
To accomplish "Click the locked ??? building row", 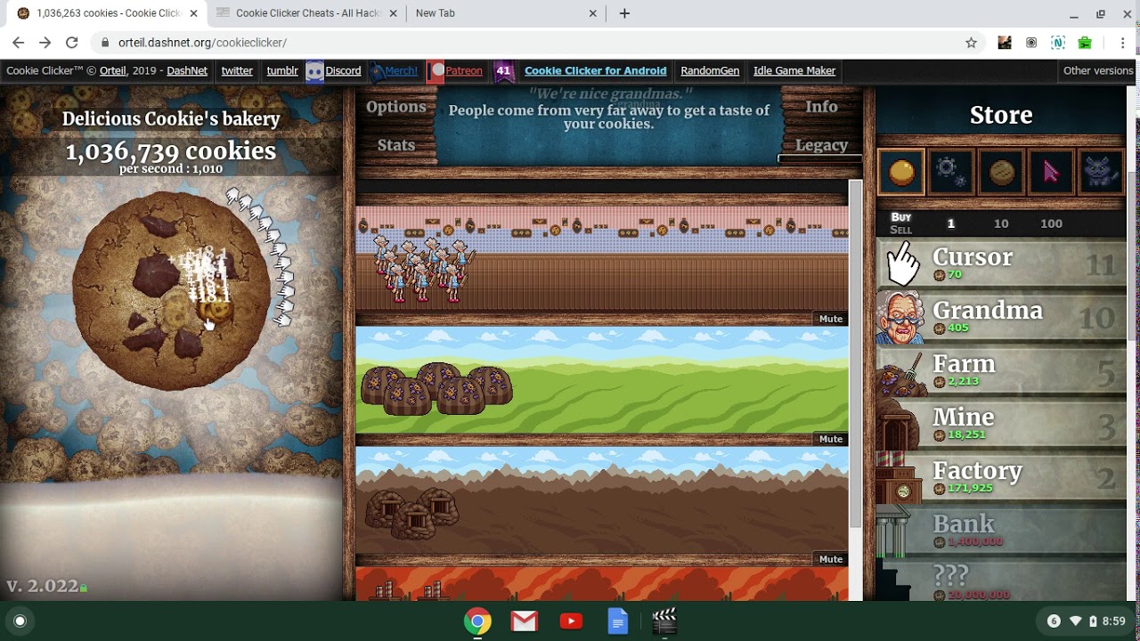I will point(1001,580).
